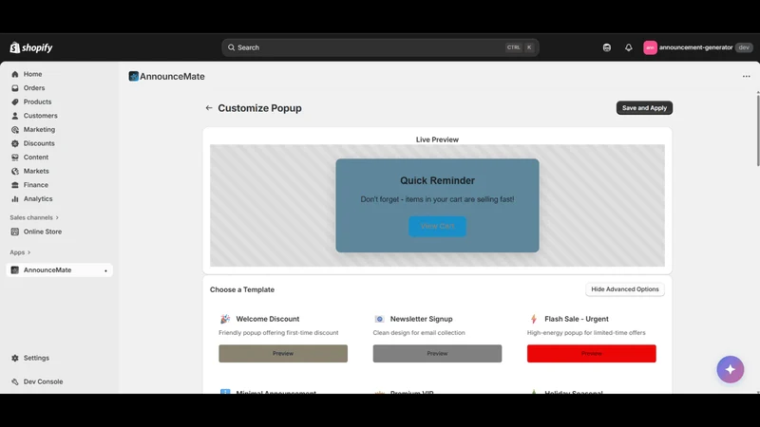The width and height of the screenshot is (760, 427).
Task: Click the Content icon
Action: [15, 158]
